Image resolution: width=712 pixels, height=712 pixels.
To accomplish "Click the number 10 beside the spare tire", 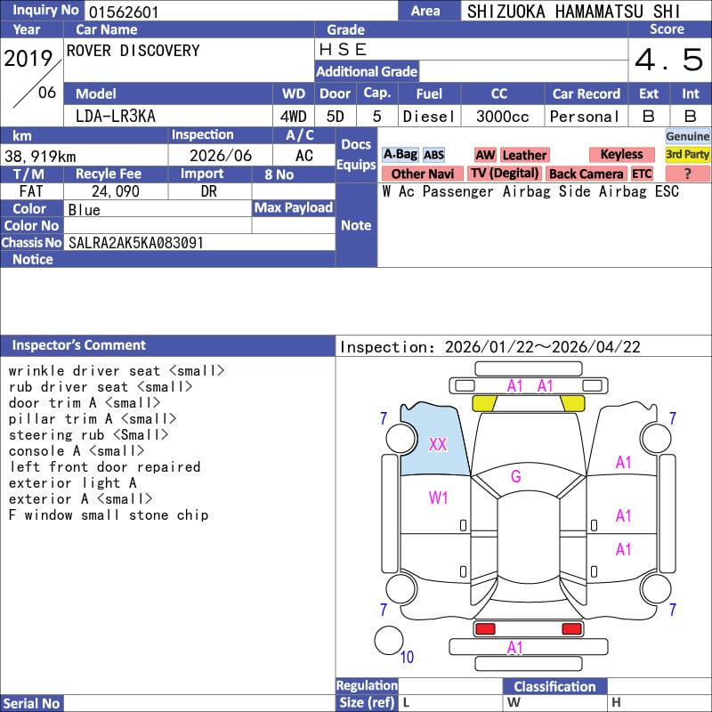I will click(407, 658).
